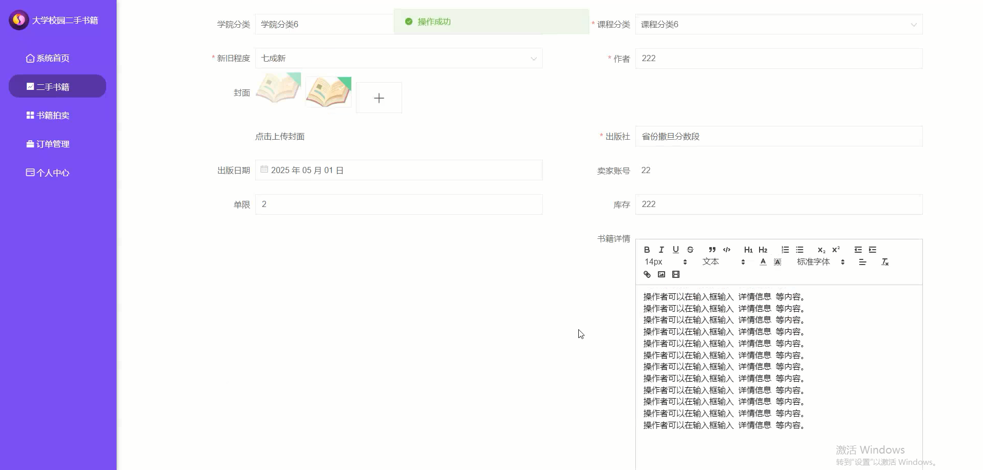Insert a video via the film icon
The image size is (983, 470).
676,274
